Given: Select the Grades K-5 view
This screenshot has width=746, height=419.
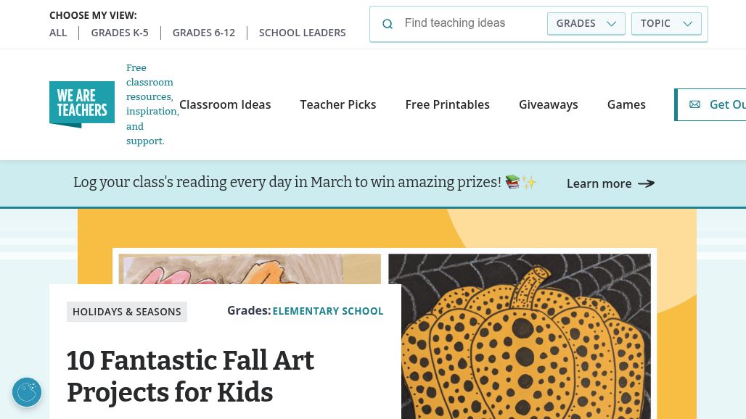Looking at the screenshot, I should point(120,33).
